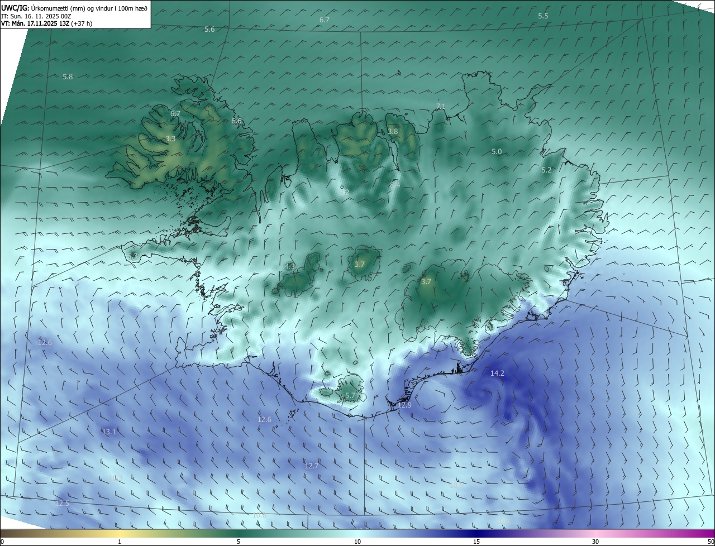Click the '5.2' value label
Viewport: 715px width, 546px height.
coord(546,170)
